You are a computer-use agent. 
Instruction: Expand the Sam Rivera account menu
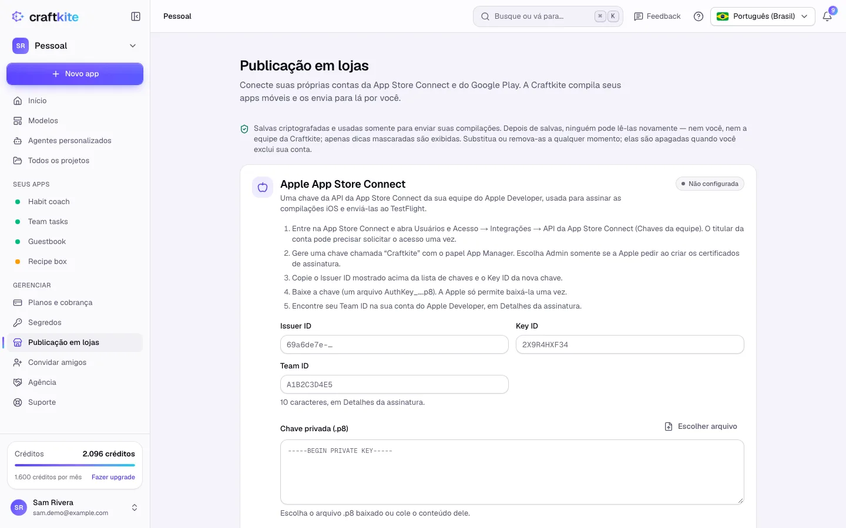(75, 507)
